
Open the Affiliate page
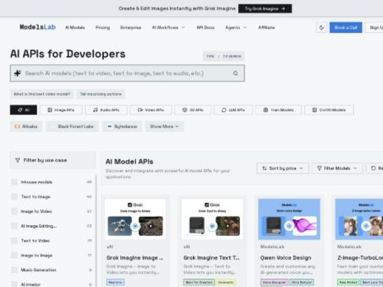click(x=266, y=27)
